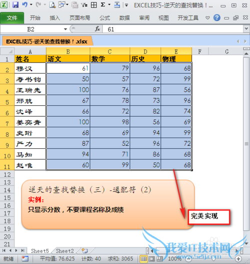Open the 文件 file tab

click(x=12, y=18)
